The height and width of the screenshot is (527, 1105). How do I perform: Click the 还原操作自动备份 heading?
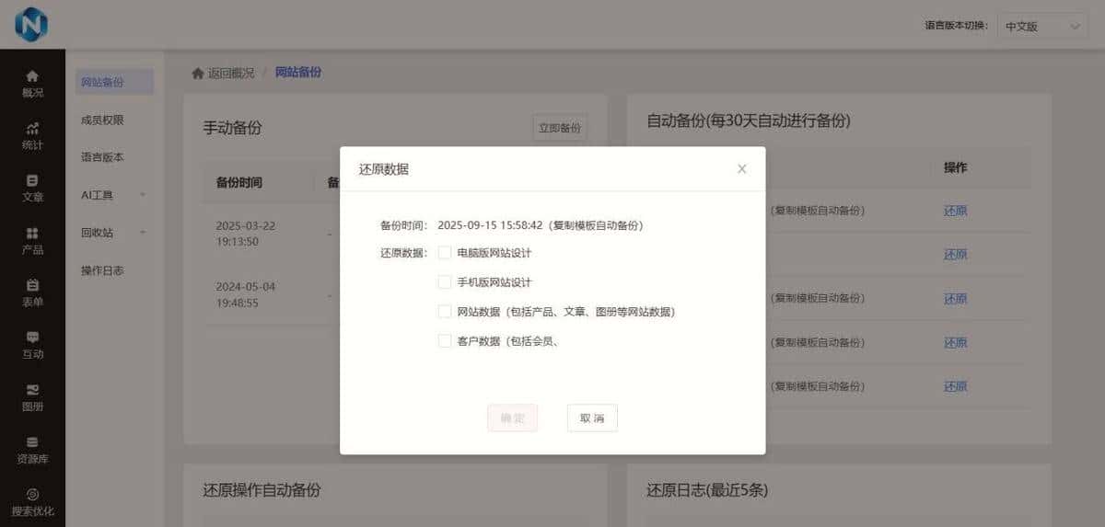pos(262,490)
